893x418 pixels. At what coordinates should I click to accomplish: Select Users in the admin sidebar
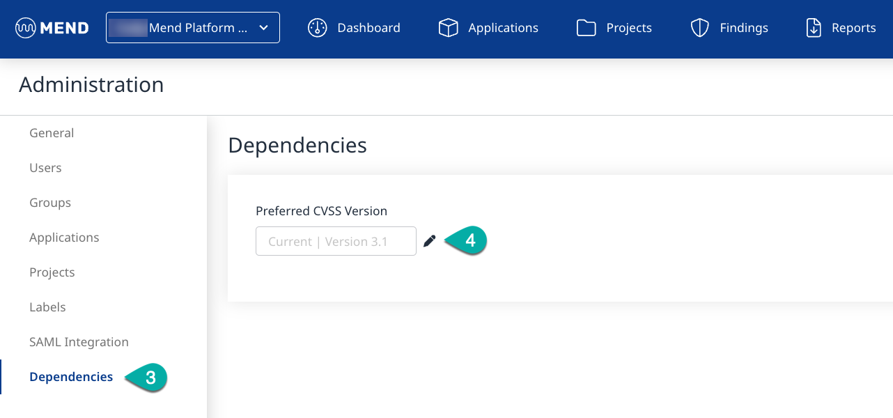click(45, 168)
